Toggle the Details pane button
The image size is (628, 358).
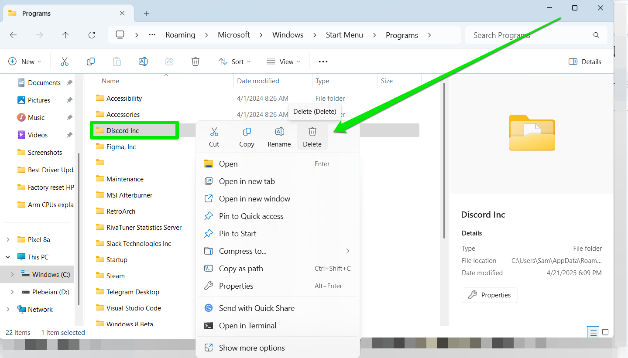[585, 61]
